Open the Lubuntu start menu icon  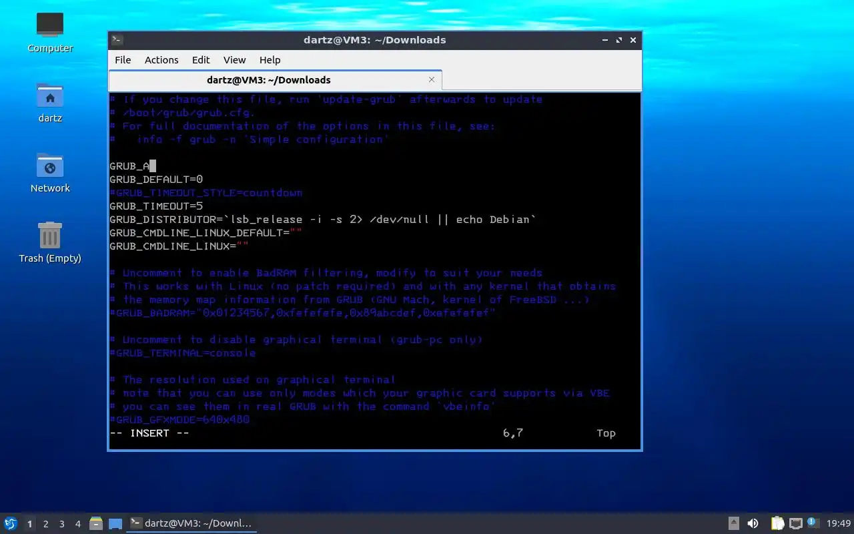tap(11, 523)
